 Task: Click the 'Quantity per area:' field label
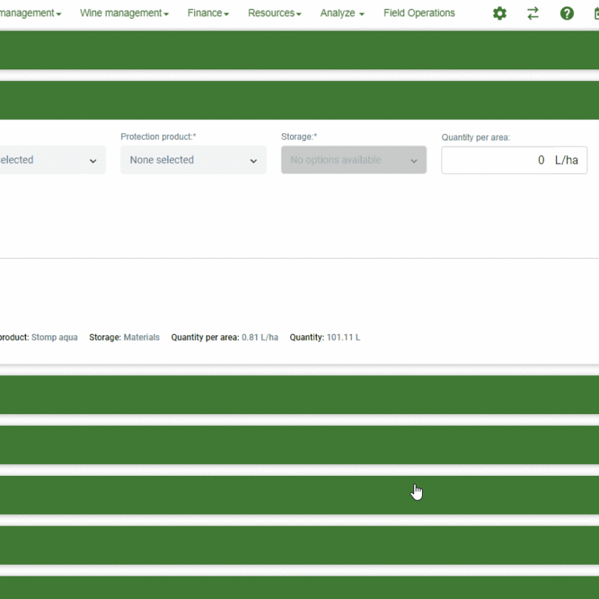click(x=476, y=137)
